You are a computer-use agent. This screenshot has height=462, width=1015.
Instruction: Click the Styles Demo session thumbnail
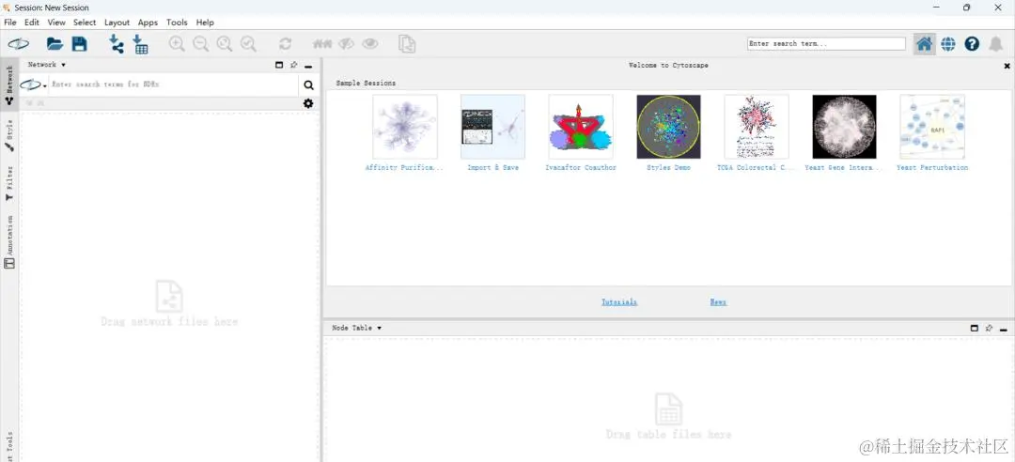tap(669, 127)
